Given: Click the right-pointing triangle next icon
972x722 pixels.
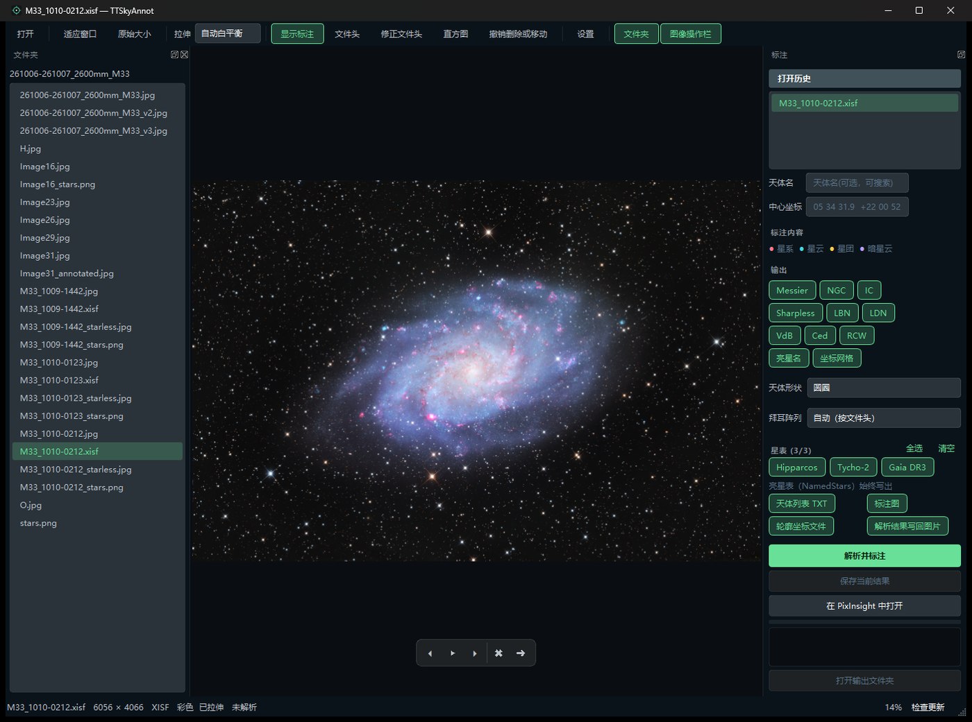Looking at the screenshot, I should click(x=475, y=653).
